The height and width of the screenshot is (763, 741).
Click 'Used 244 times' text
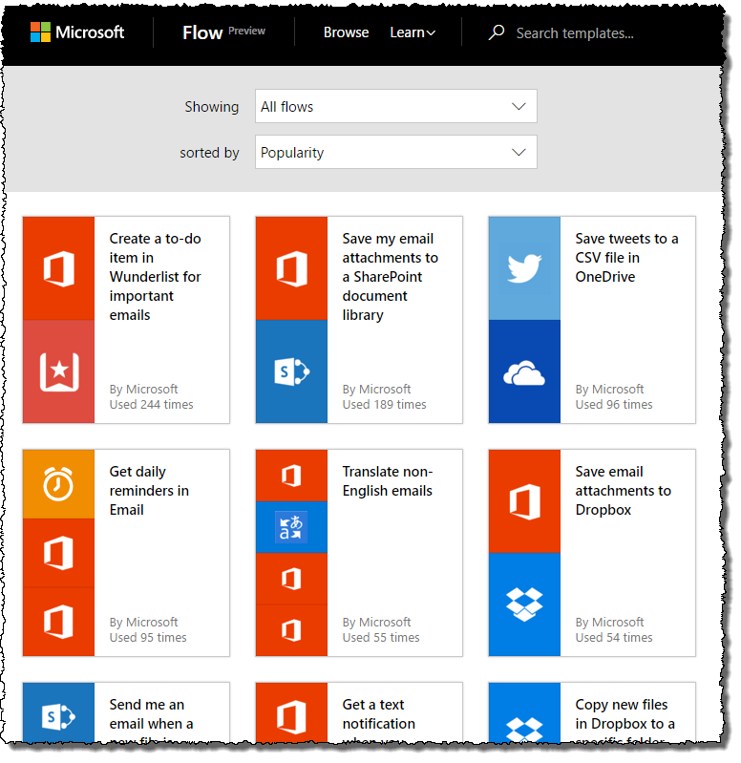pos(151,404)
